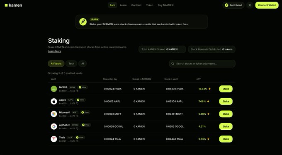282x155 pixels.
Task: Click the Staked in $KAMEN column header
Action: (142, 79)
